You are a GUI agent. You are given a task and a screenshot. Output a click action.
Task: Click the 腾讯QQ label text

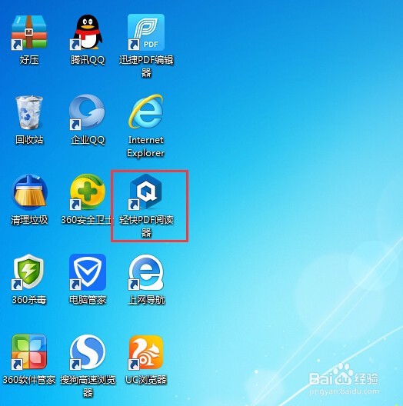pyautogui.click(x=88, y=60)
